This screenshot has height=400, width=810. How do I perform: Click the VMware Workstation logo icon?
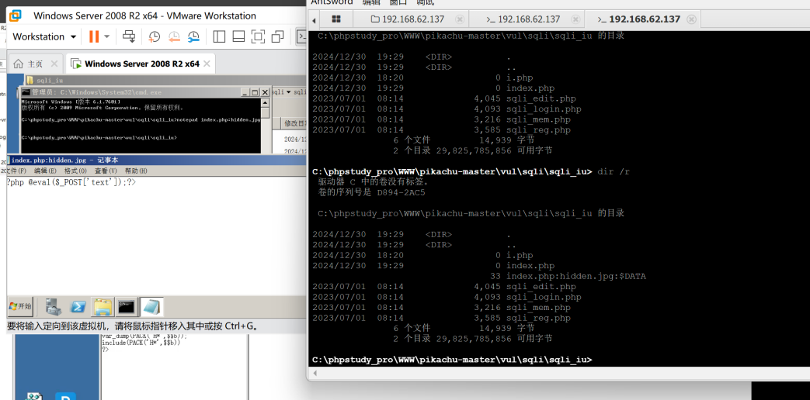(x=16, y=16)
